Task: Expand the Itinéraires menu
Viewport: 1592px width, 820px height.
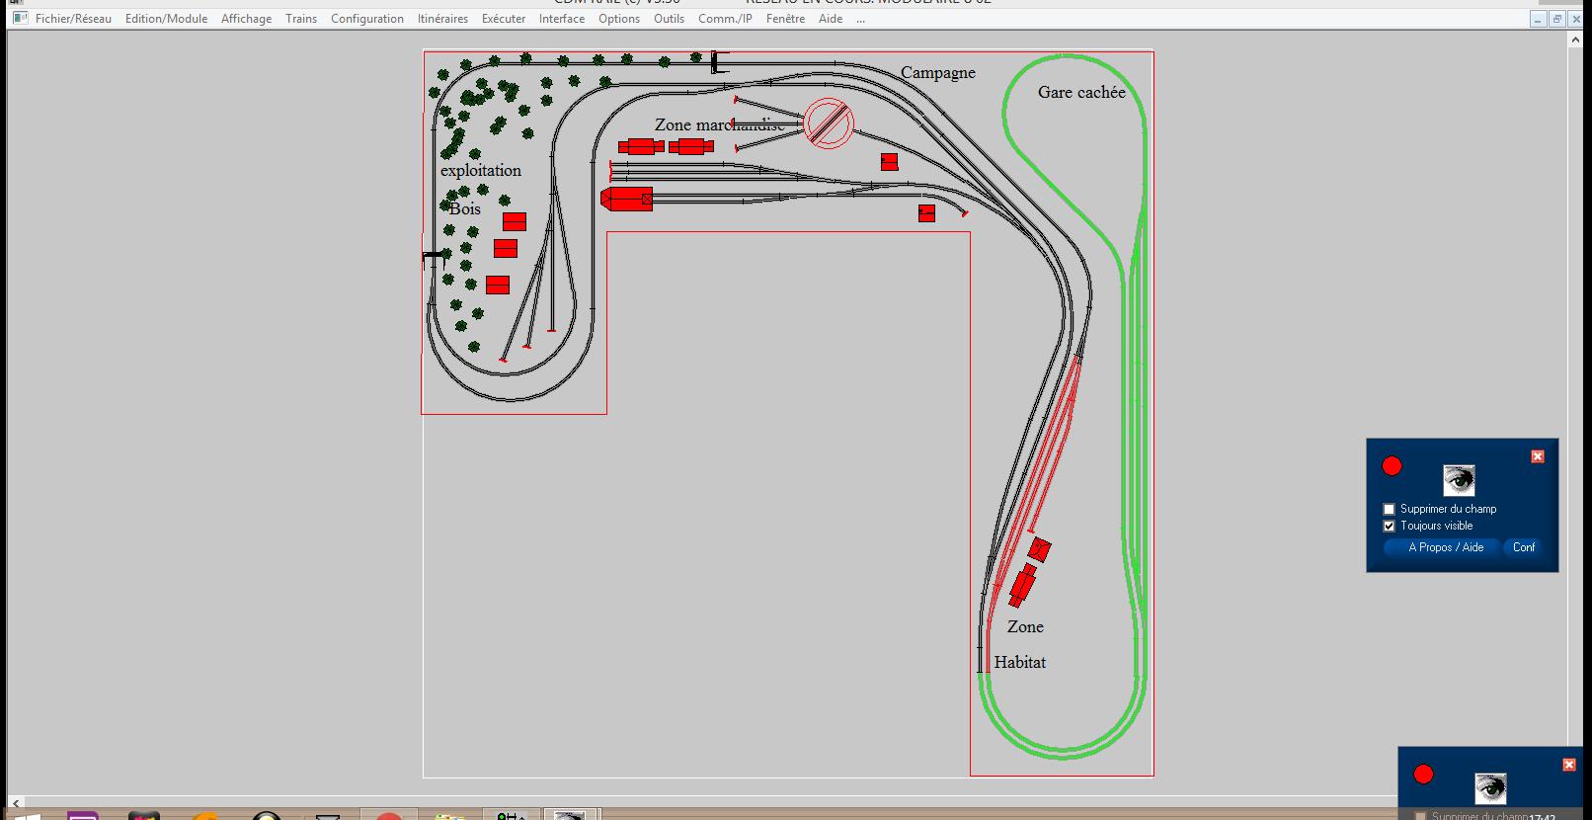Action: 442,19
